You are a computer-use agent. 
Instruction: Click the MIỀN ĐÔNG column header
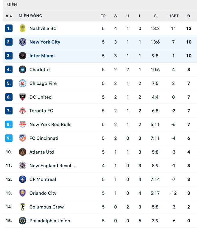coord(30,16)
